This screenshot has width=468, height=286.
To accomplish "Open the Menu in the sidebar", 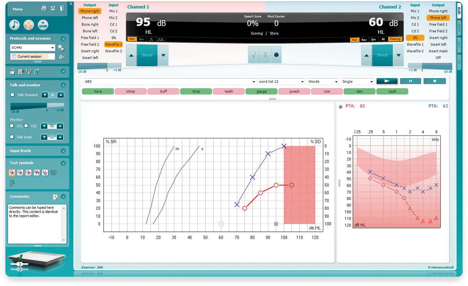I will (x=18, y=9).
